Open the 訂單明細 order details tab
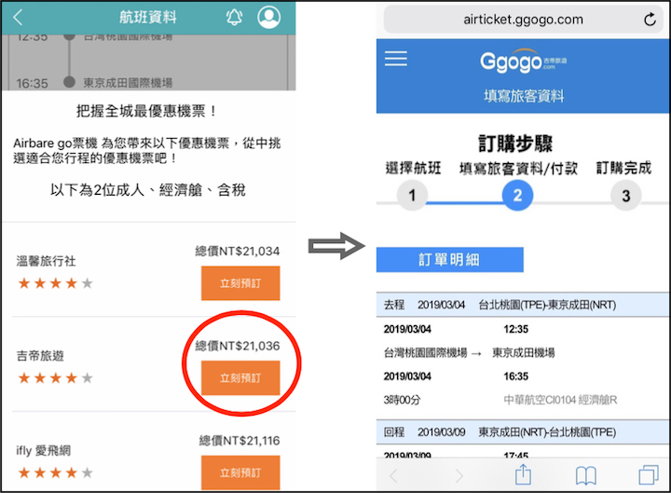The height and width of the screenshot is (493, 671). [x=450, y=260]
